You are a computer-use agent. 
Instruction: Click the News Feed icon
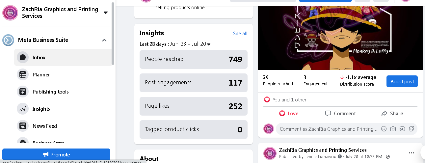tap(23, 126)
